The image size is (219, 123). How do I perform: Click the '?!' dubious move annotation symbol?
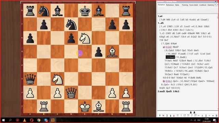tap(188, 115)
